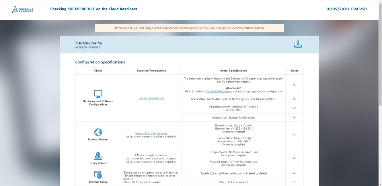
Task: Click the Graphic Card Radeon RX 590 text
Action: point(234,117)
